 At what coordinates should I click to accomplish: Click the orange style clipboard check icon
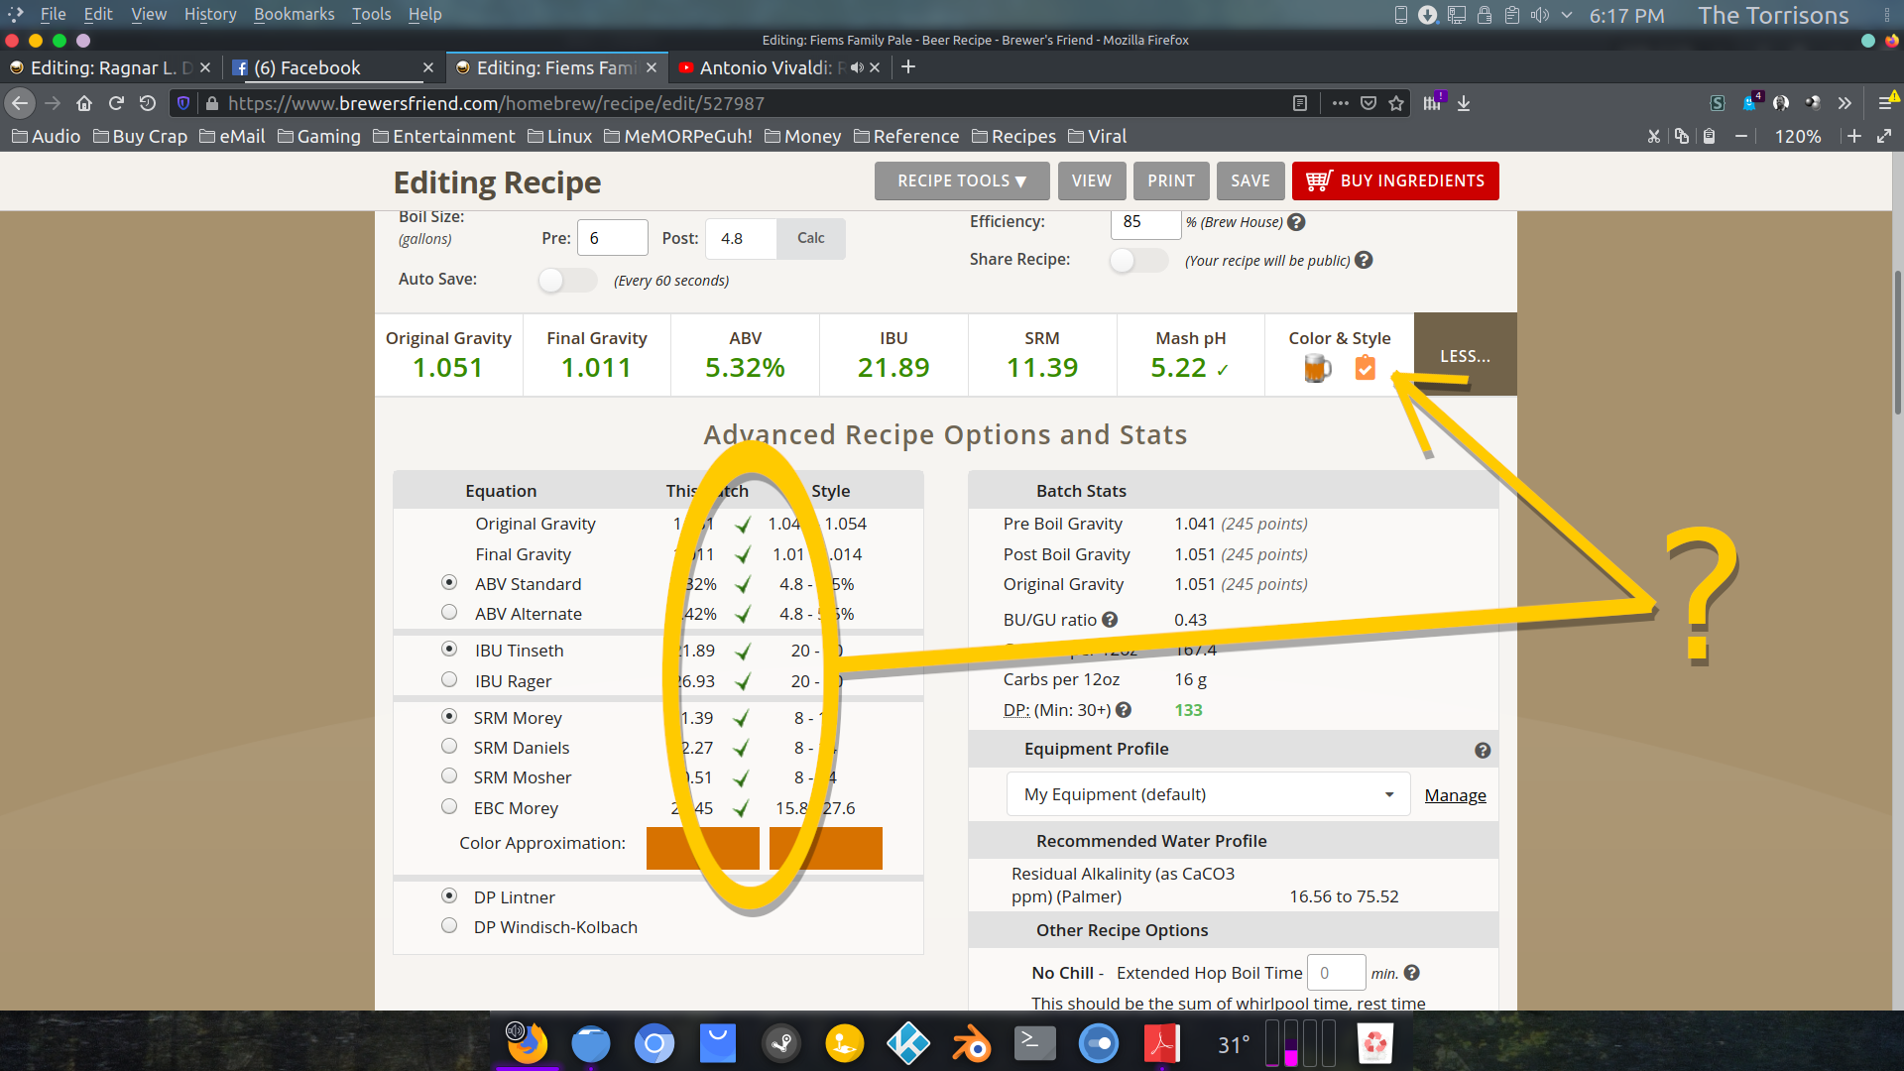(1366, 368)
